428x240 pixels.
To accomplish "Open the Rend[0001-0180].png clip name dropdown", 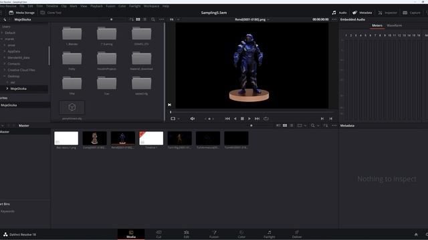I will coord(252,19).
